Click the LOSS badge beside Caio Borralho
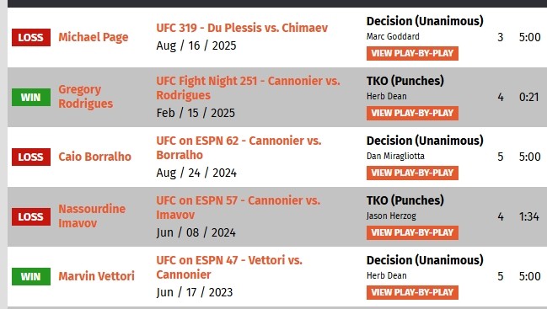The height and width of the screenshot is (309, 547). point(31,157)
